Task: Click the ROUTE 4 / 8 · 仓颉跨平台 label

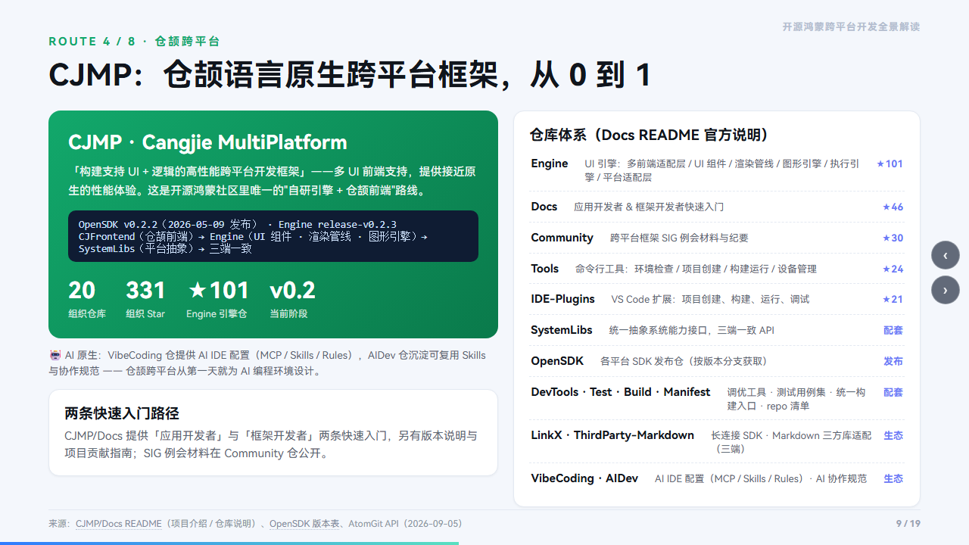Action: click(x=134, y=42)
